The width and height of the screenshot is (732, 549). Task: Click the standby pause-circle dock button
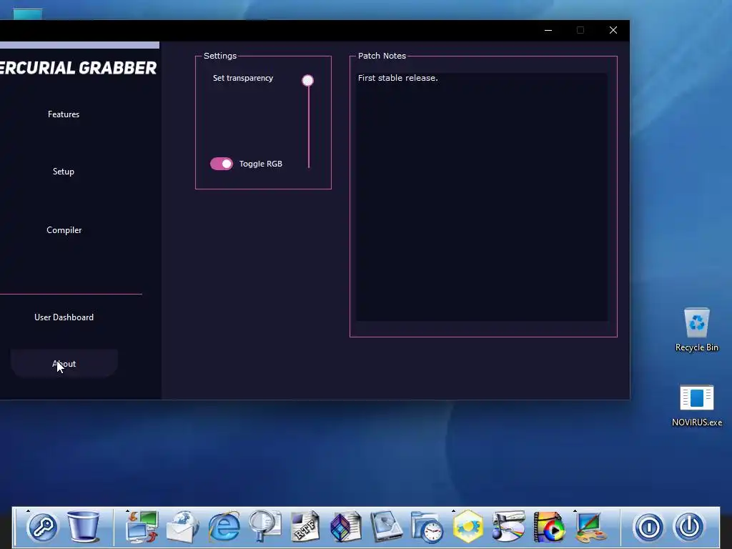pyautogui.click(x=648, y=528)
